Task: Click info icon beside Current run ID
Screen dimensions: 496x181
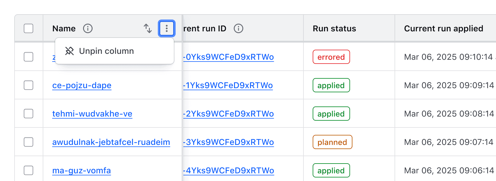Action: click(239, 28)
